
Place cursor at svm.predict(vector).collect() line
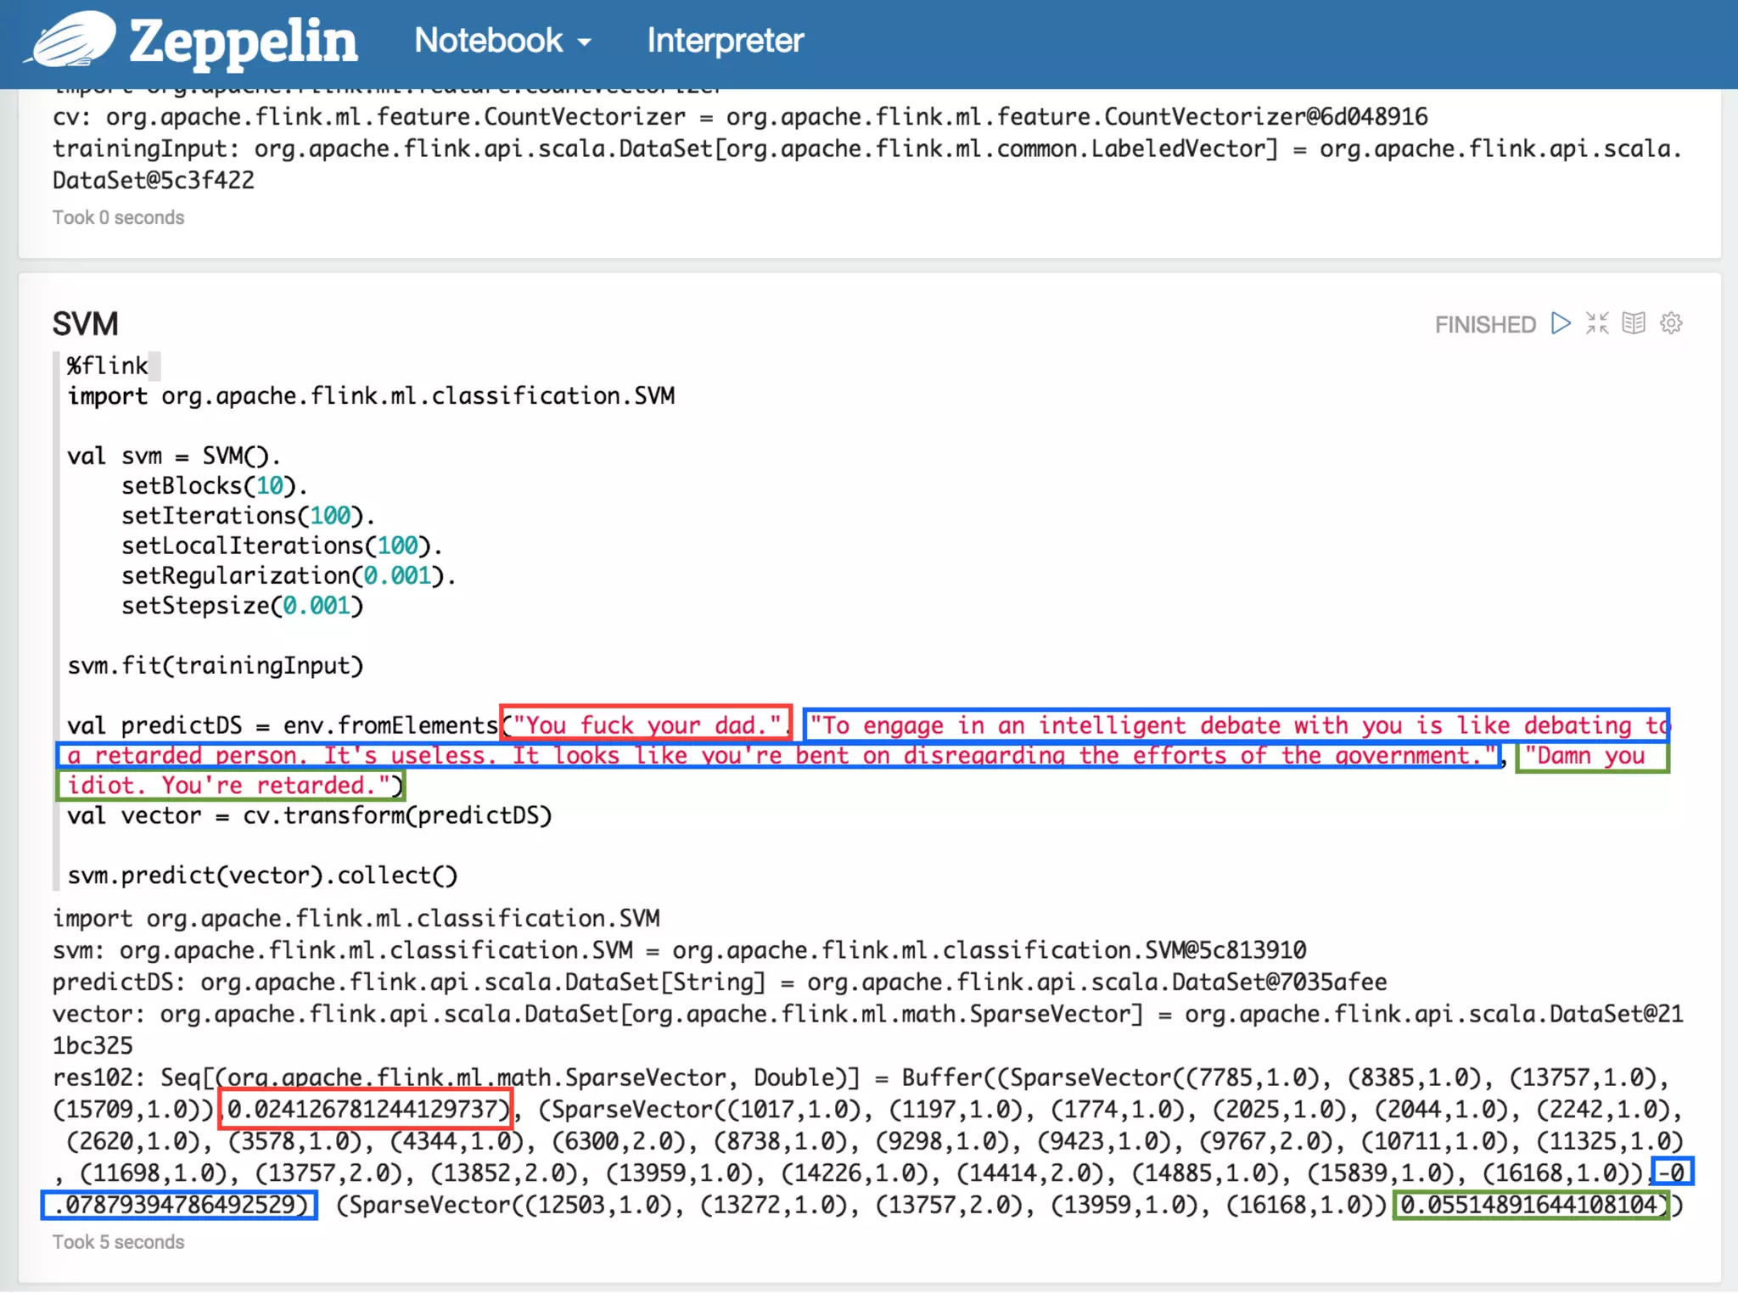[262, 876]
